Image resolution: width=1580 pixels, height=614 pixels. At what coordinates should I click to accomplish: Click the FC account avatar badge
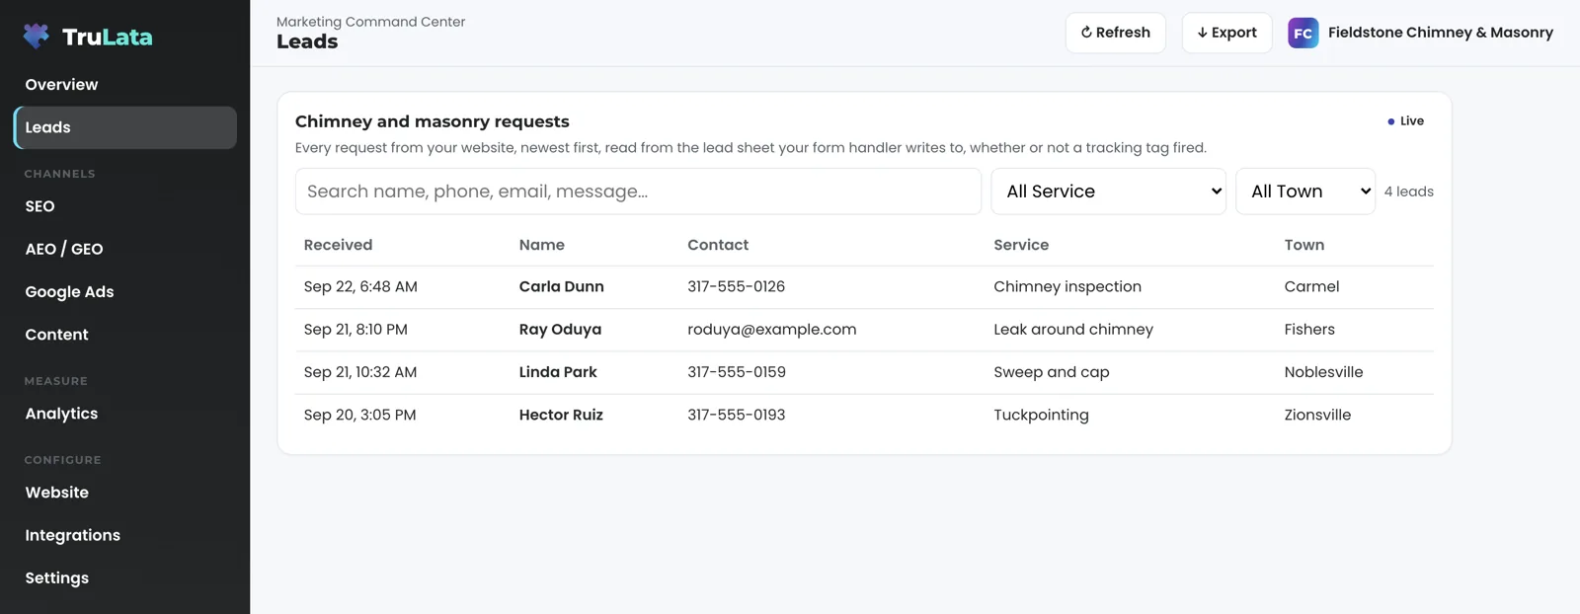click(x=1303, y=33)
